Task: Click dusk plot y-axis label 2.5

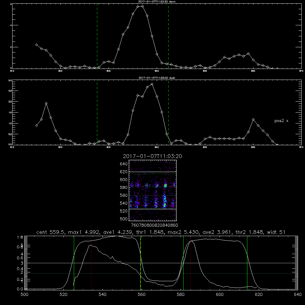Action: (x=10, y=91)
